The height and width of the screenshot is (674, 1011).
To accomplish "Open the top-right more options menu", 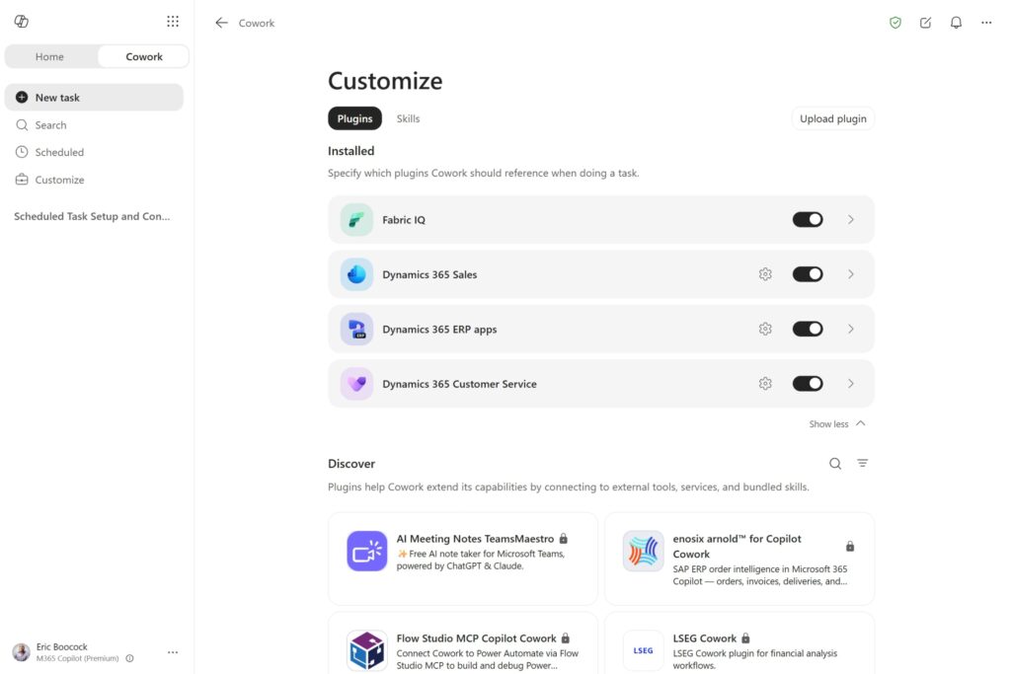I will pos(986,23).
